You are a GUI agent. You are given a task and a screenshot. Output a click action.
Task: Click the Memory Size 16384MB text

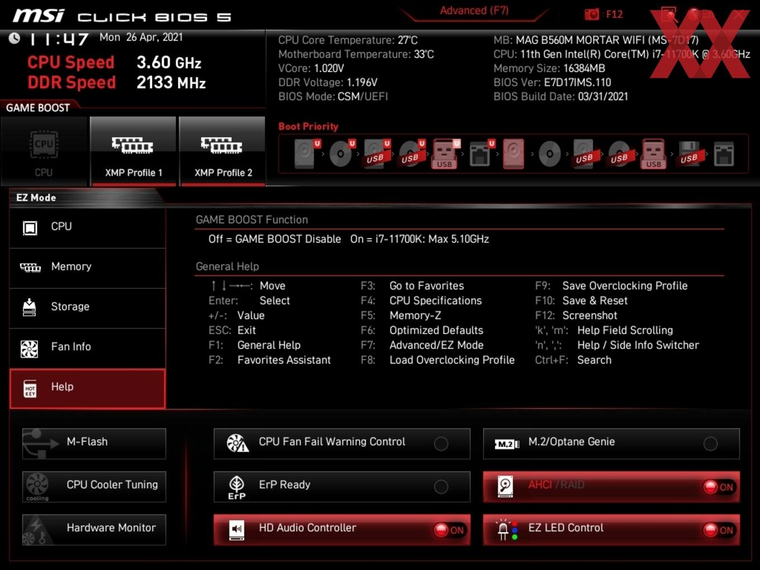pos(549,68)
